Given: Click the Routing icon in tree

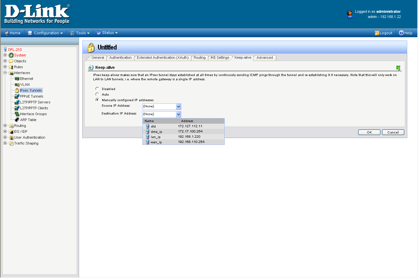Looking at the screenshot, I should (11, 126).
